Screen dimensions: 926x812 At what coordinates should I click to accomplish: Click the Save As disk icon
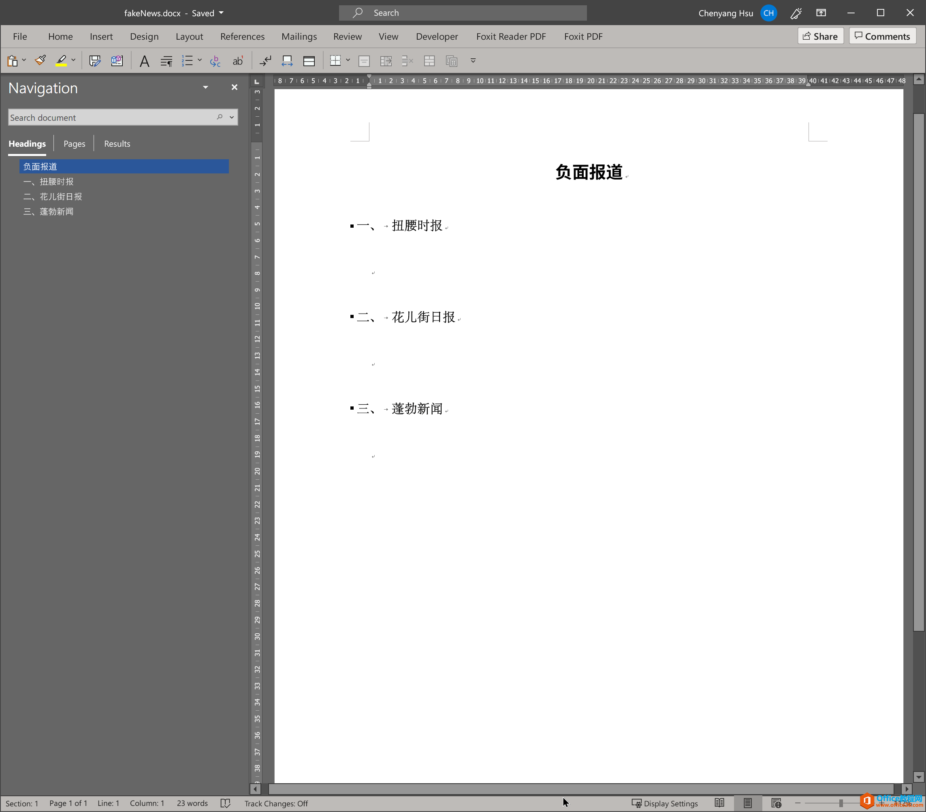[x=95, y=61]
